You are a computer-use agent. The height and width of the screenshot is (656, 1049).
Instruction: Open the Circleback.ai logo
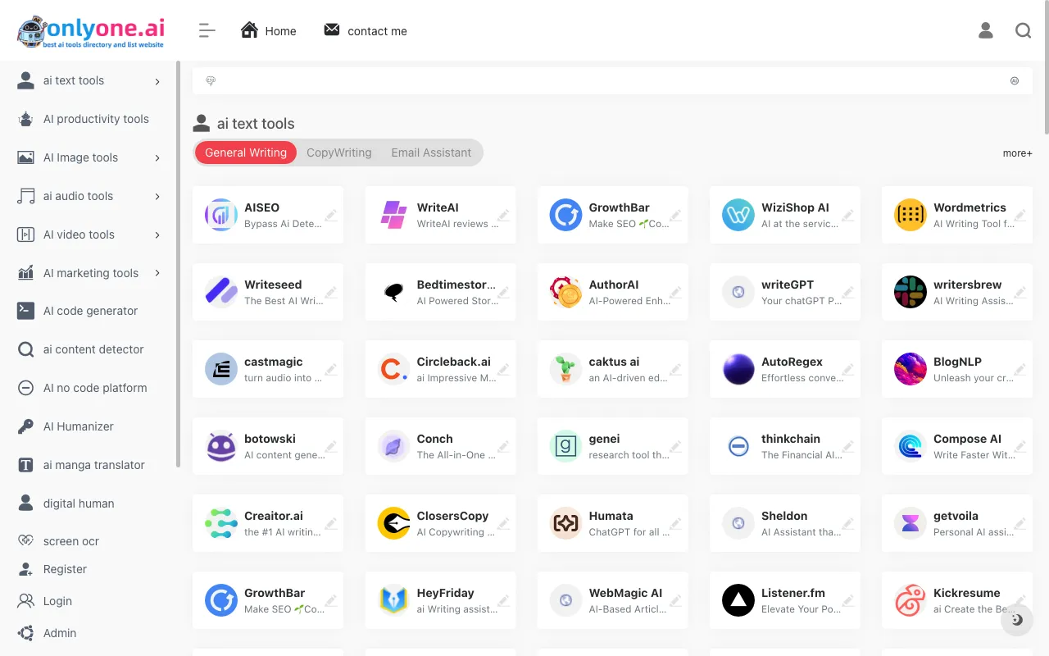tap(393, 369)
